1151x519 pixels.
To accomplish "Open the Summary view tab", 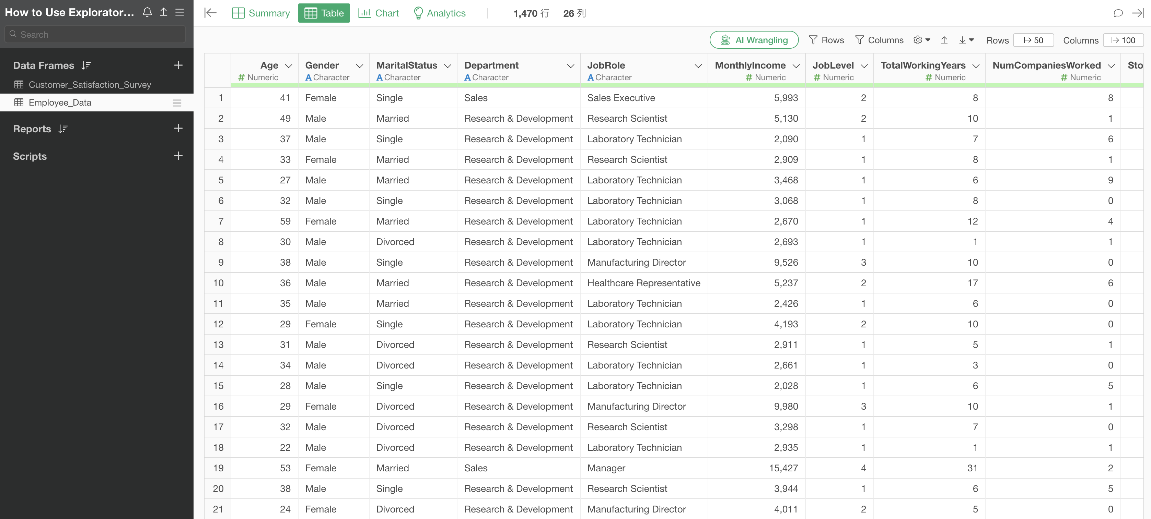I will pos(261,13).
